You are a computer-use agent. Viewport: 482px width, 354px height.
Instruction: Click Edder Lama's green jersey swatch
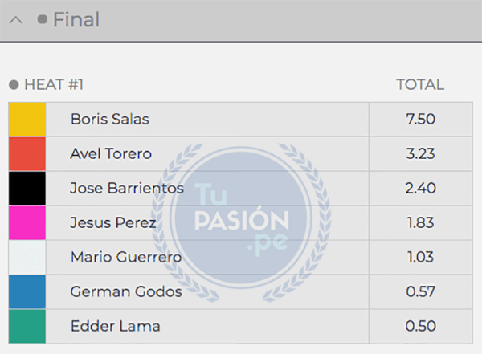27,327
